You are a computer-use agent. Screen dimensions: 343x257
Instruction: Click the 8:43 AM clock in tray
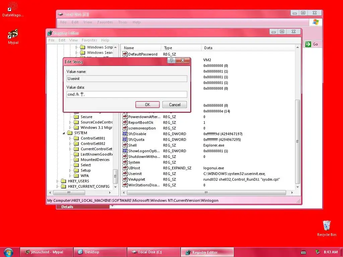[x=331, y=252]
